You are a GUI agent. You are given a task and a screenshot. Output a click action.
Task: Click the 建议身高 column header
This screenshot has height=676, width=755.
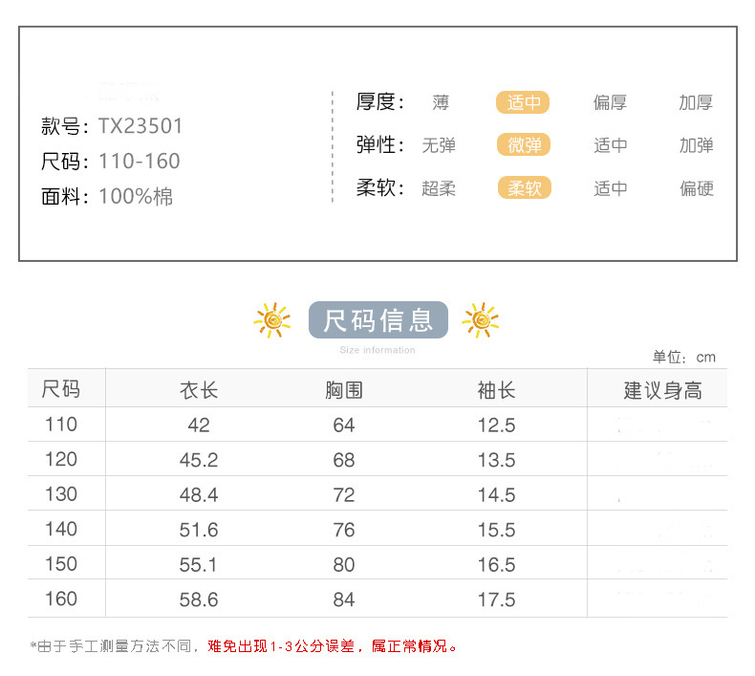(x=662, y=390)
